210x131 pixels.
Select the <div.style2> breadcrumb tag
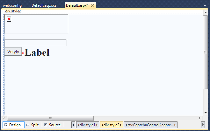point(112,125)
